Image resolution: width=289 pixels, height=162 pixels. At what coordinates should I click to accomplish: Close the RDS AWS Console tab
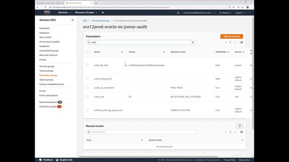click(x=92, y=3)
